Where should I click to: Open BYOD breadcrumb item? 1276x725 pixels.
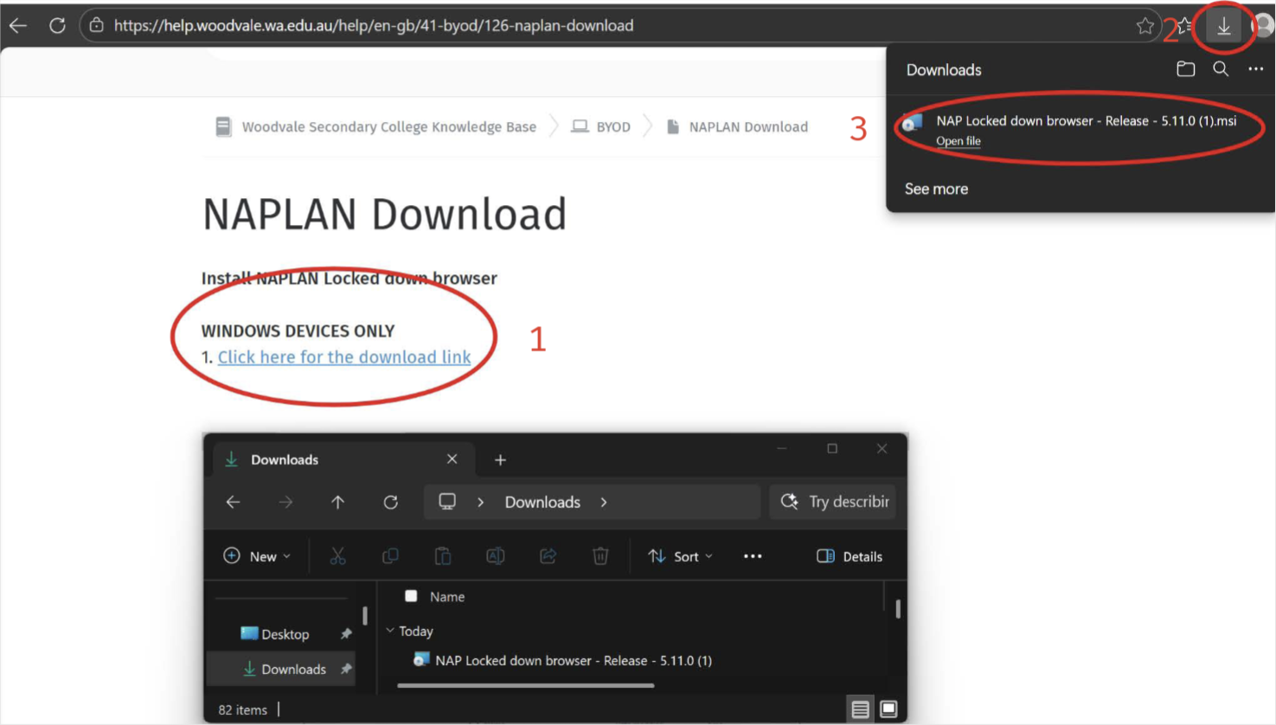point(612,127)
